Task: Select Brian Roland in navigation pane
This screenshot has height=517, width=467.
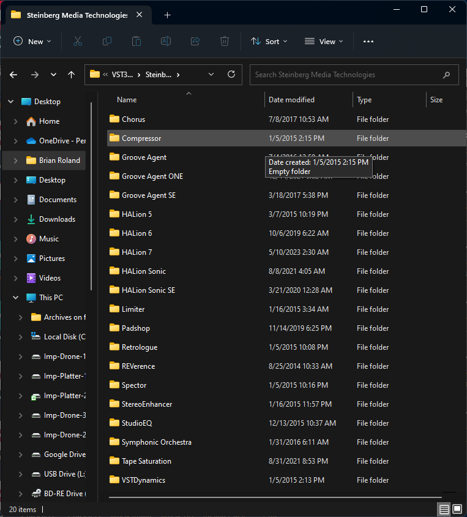Action: [x=44, y=160]
